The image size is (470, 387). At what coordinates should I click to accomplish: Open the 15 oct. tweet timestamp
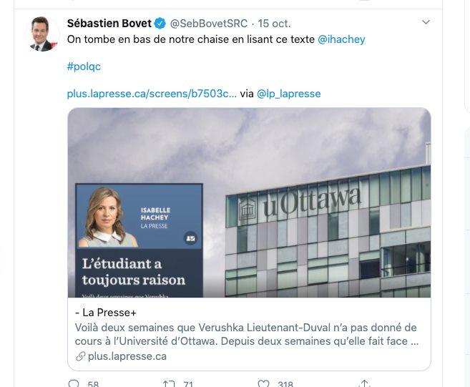(274, 24)
